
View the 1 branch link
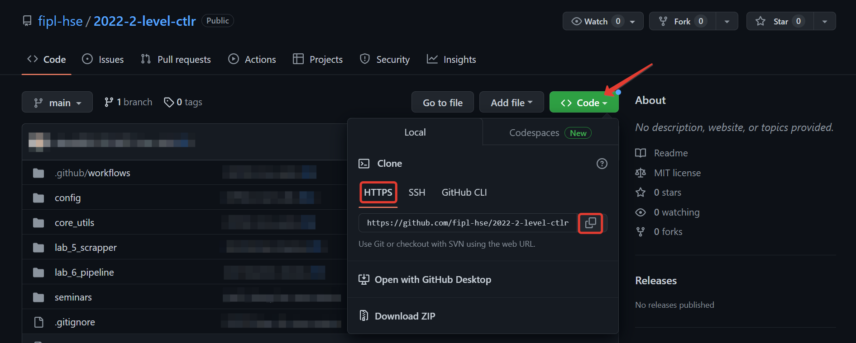click(x=128, y=102)
